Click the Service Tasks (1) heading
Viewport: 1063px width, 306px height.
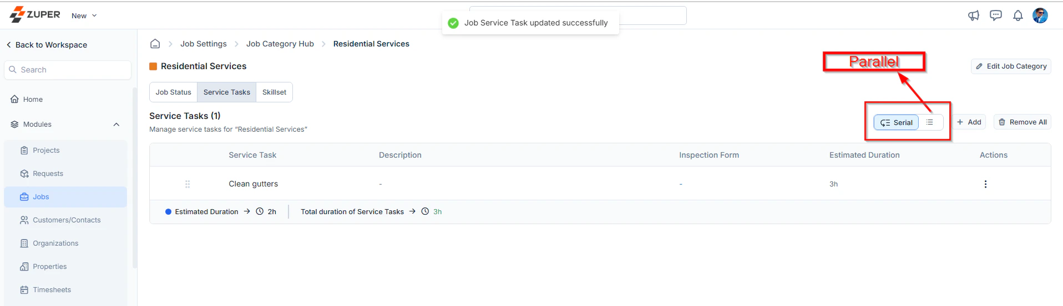pyautogui.click(x=185, y=116)
